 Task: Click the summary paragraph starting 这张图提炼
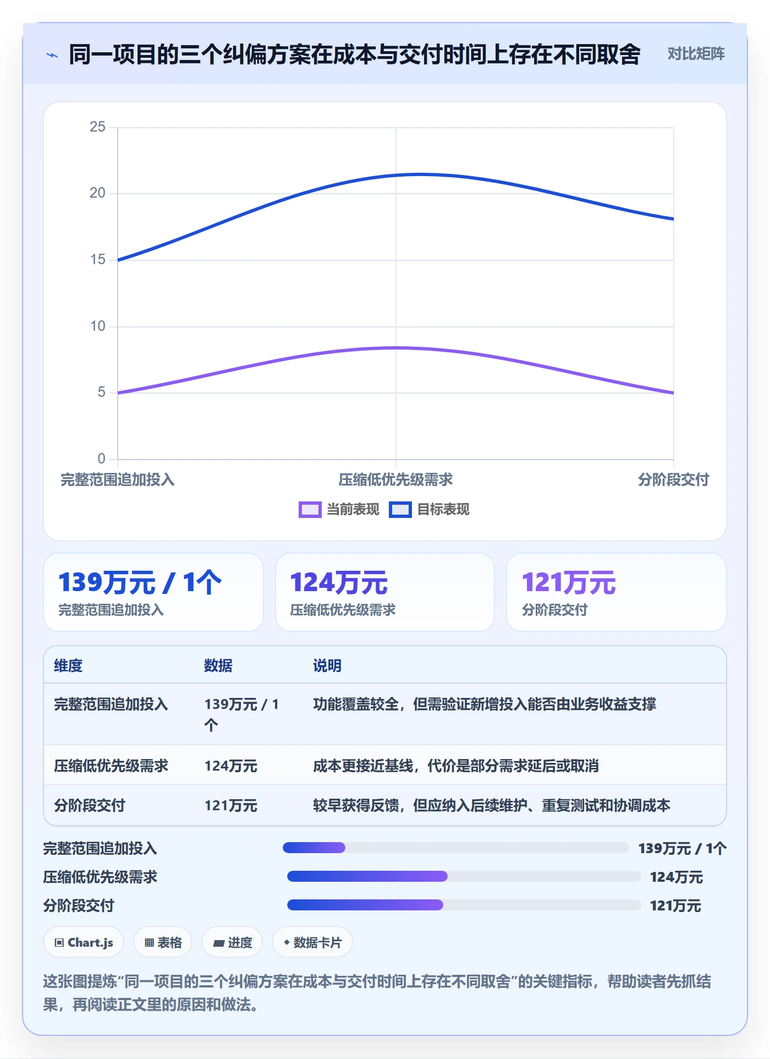tap(377, 993)
